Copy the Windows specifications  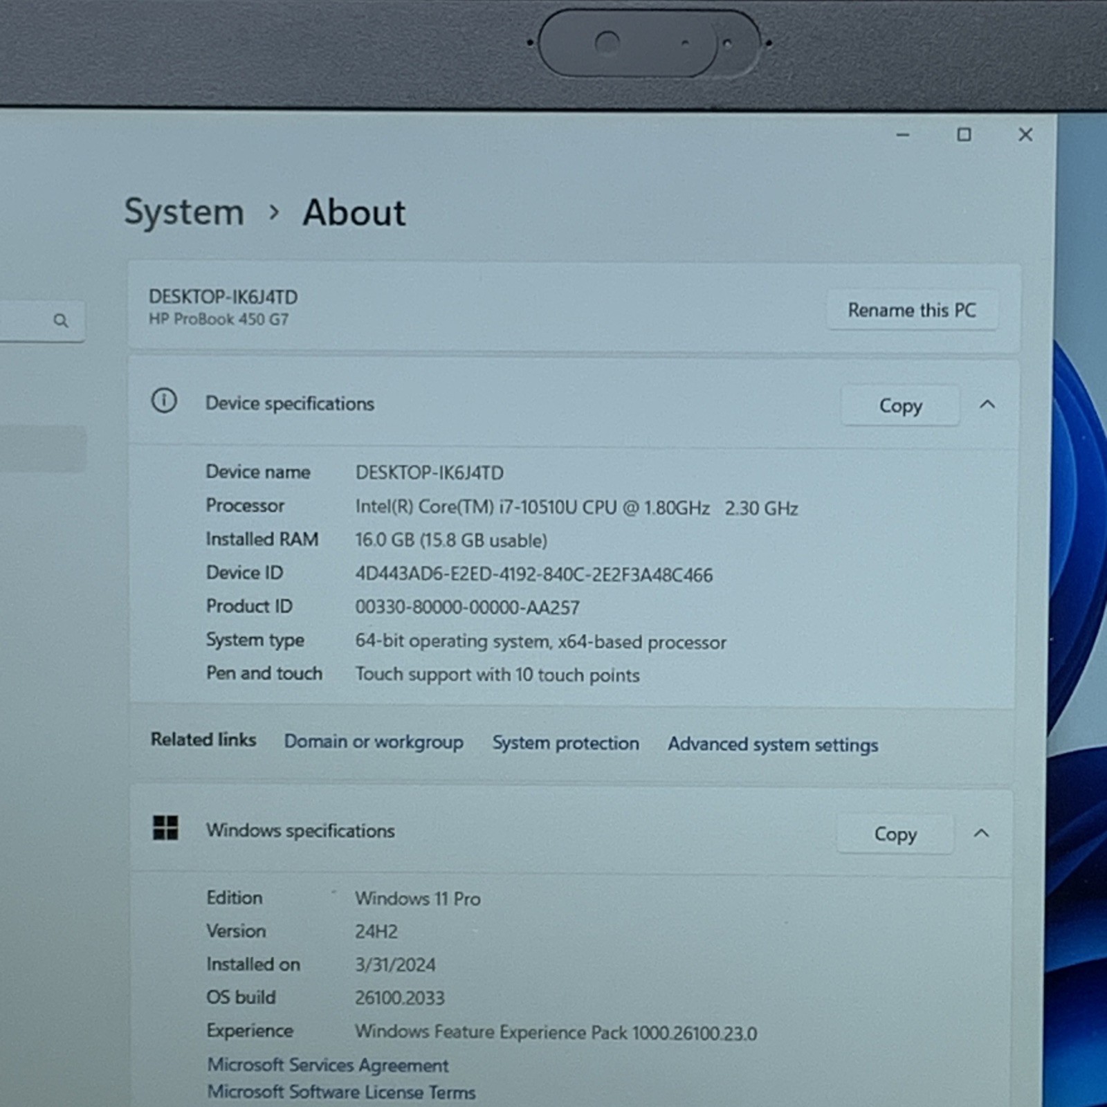pos(895,834)
